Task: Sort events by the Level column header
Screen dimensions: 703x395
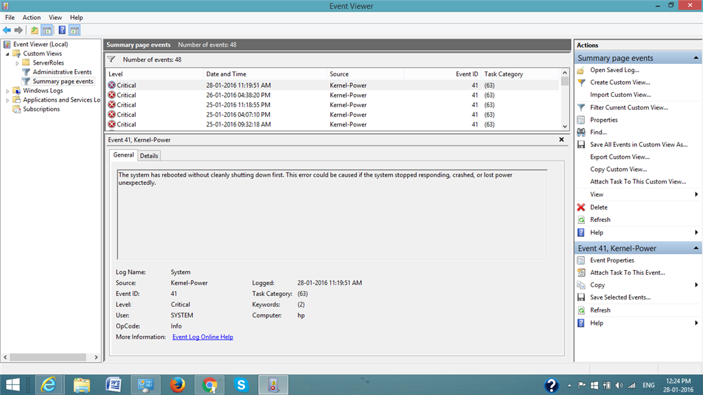Action: point(154,74)
